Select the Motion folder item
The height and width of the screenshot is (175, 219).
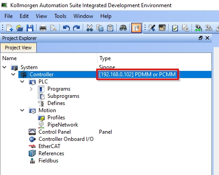[x=47, y=110]
